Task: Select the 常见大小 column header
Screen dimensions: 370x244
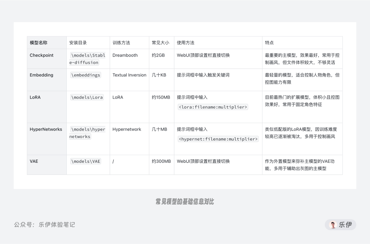Action: pos(162,43)
